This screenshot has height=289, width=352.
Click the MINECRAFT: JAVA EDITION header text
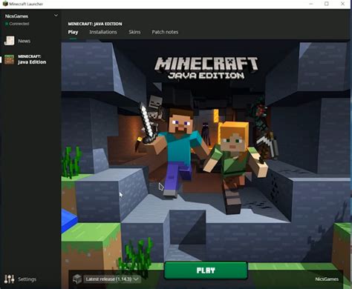pyautogui.click(x=95, y=24)
